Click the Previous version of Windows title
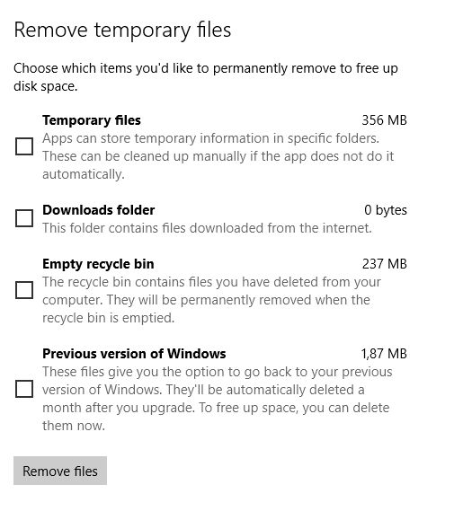 pos(134,354)
